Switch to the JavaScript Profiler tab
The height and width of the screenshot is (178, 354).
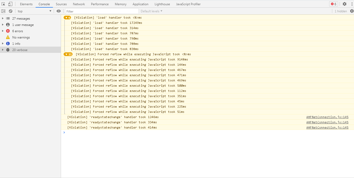coord(189,4)
